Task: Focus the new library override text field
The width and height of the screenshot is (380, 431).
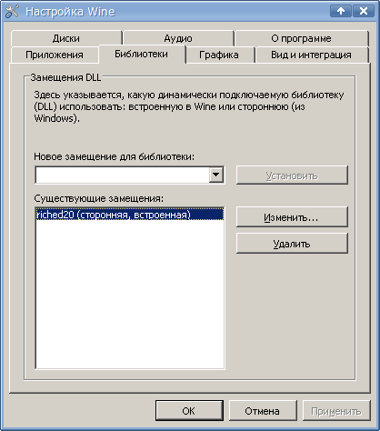Action: tap(122, 175)
